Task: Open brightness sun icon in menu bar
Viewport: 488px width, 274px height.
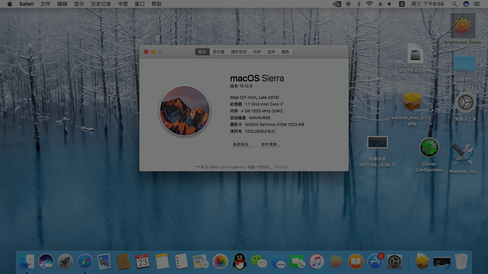Action: (348, 4)
